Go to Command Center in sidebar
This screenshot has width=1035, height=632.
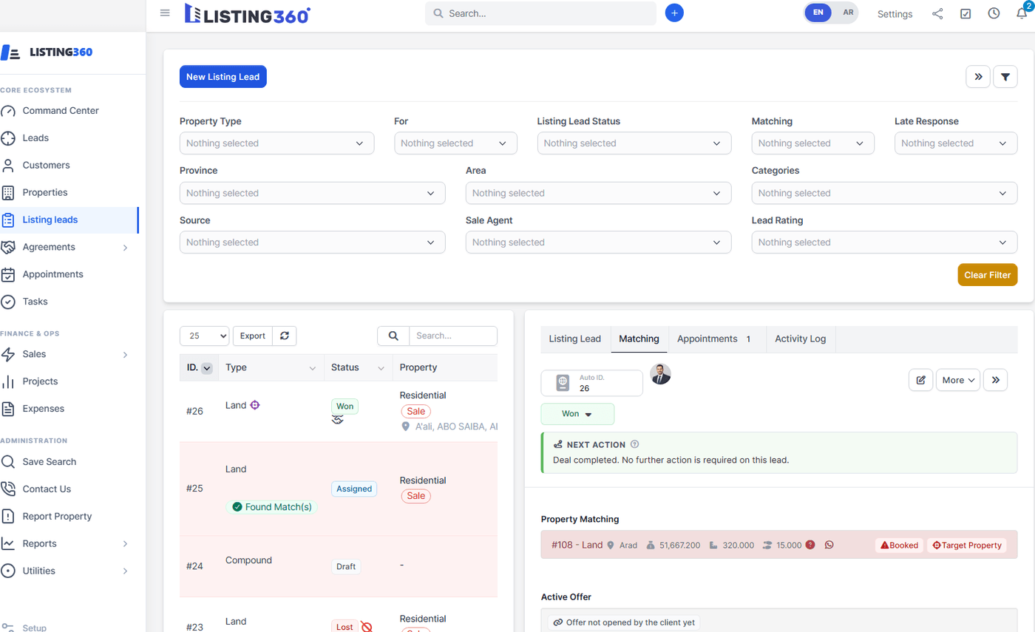(61, 111)
